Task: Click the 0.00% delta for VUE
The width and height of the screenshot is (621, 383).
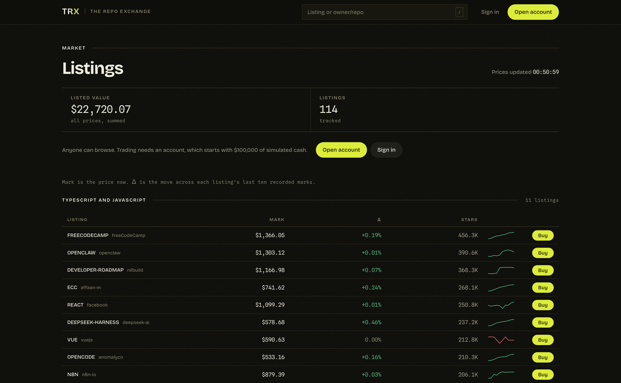Action: [373, 340]
